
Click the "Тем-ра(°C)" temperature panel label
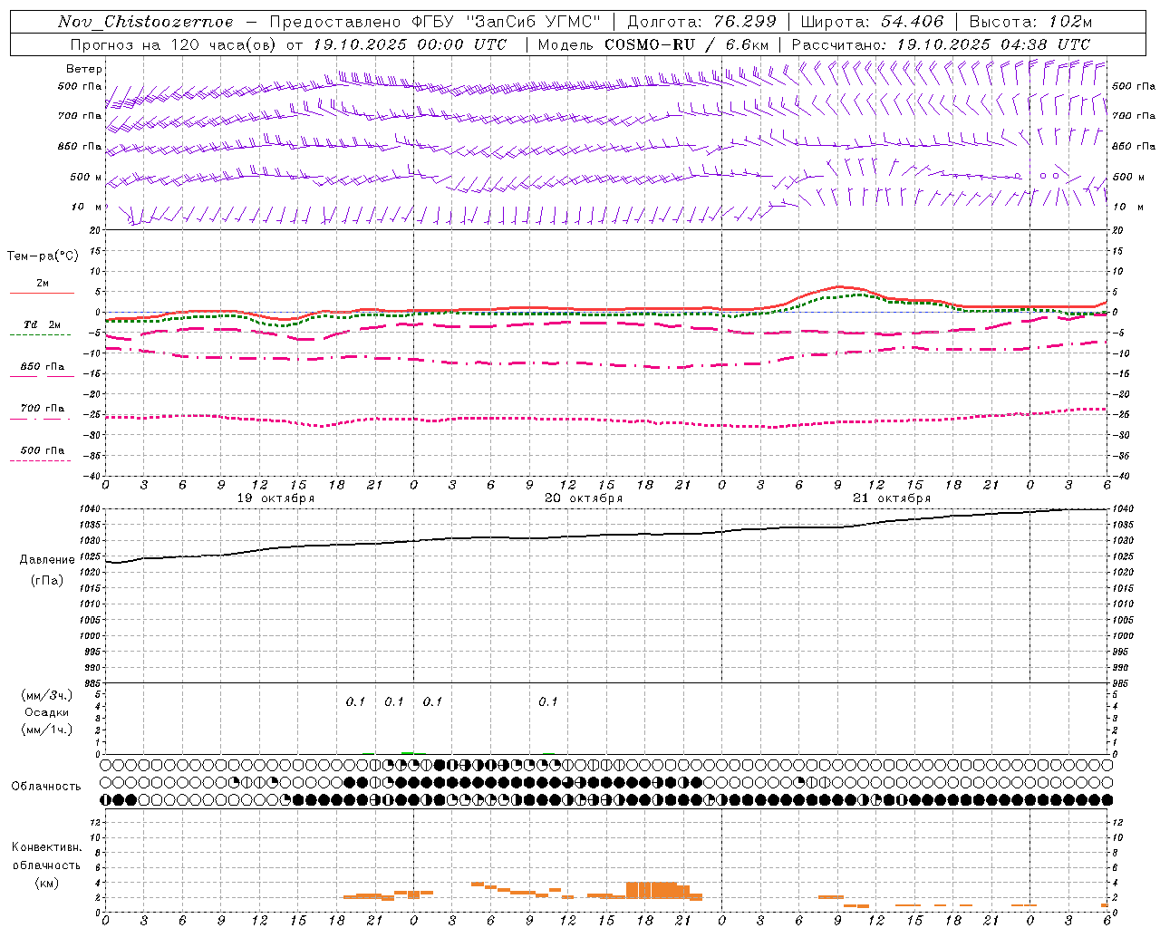[x=43, y=256]
